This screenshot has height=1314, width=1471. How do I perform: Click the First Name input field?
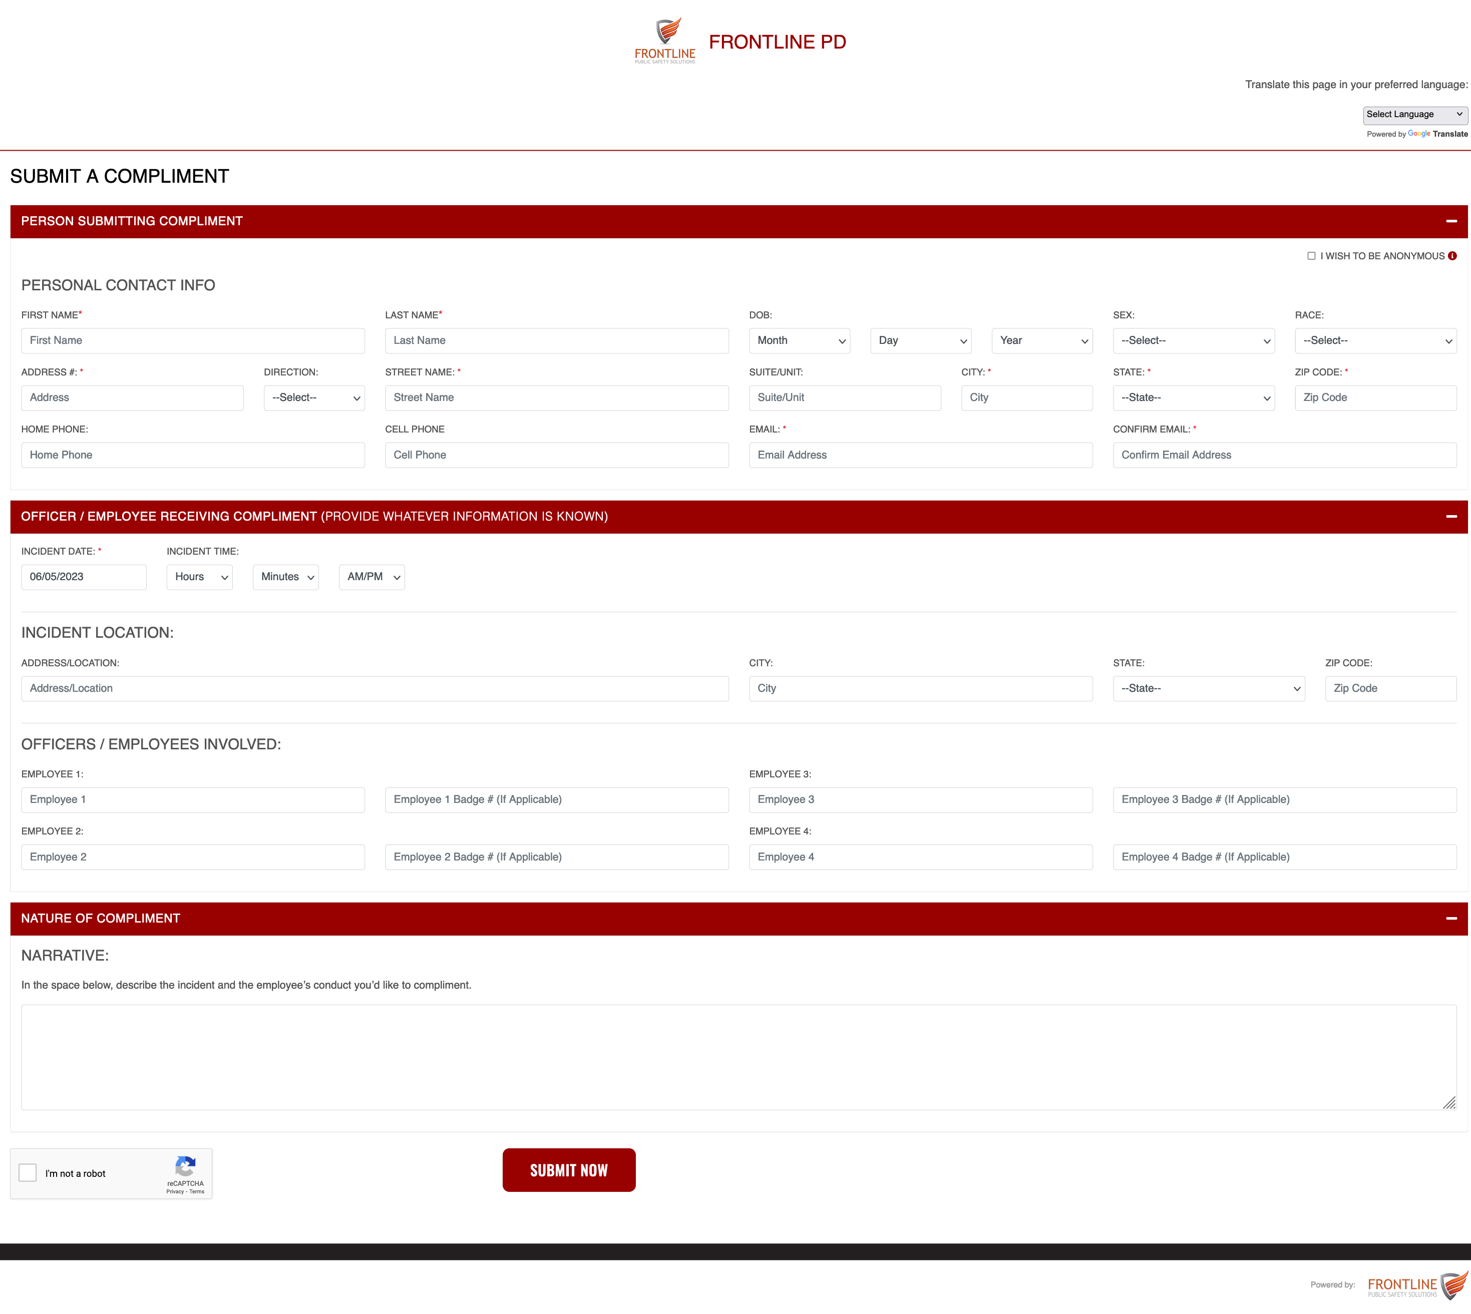193,341
